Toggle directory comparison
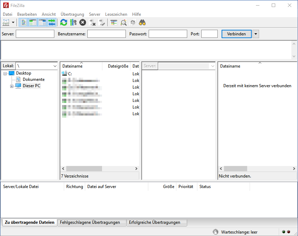The height and width of the screenshot is (236, 298). 123,22
